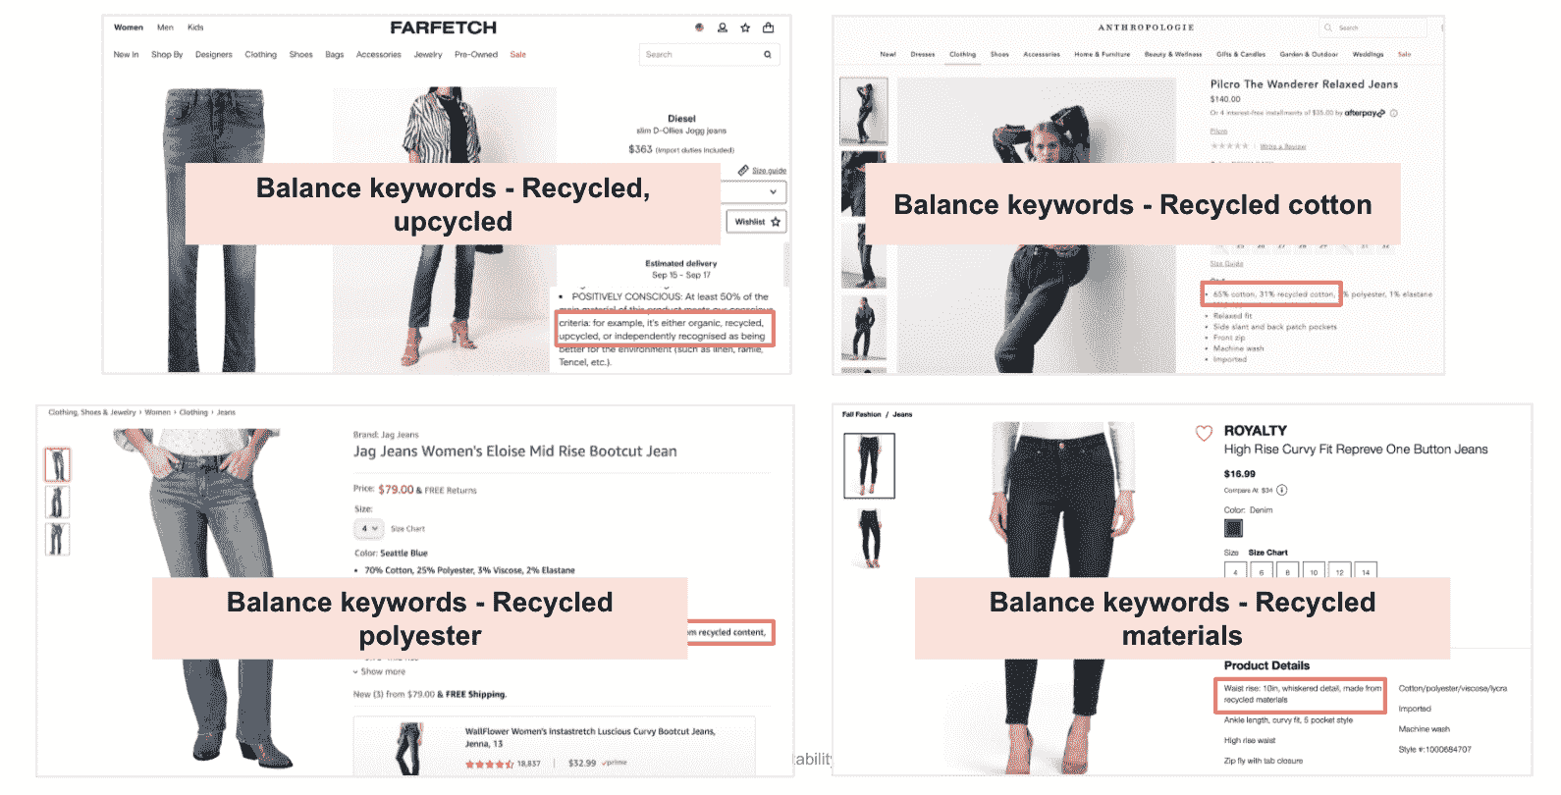Open Bags menu on Farfetch
The image size is (1561, 795).
(335, 55)
